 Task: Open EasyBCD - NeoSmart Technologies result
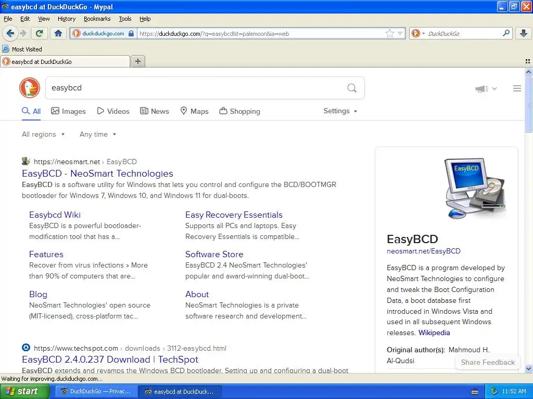[x=97, y=174]
